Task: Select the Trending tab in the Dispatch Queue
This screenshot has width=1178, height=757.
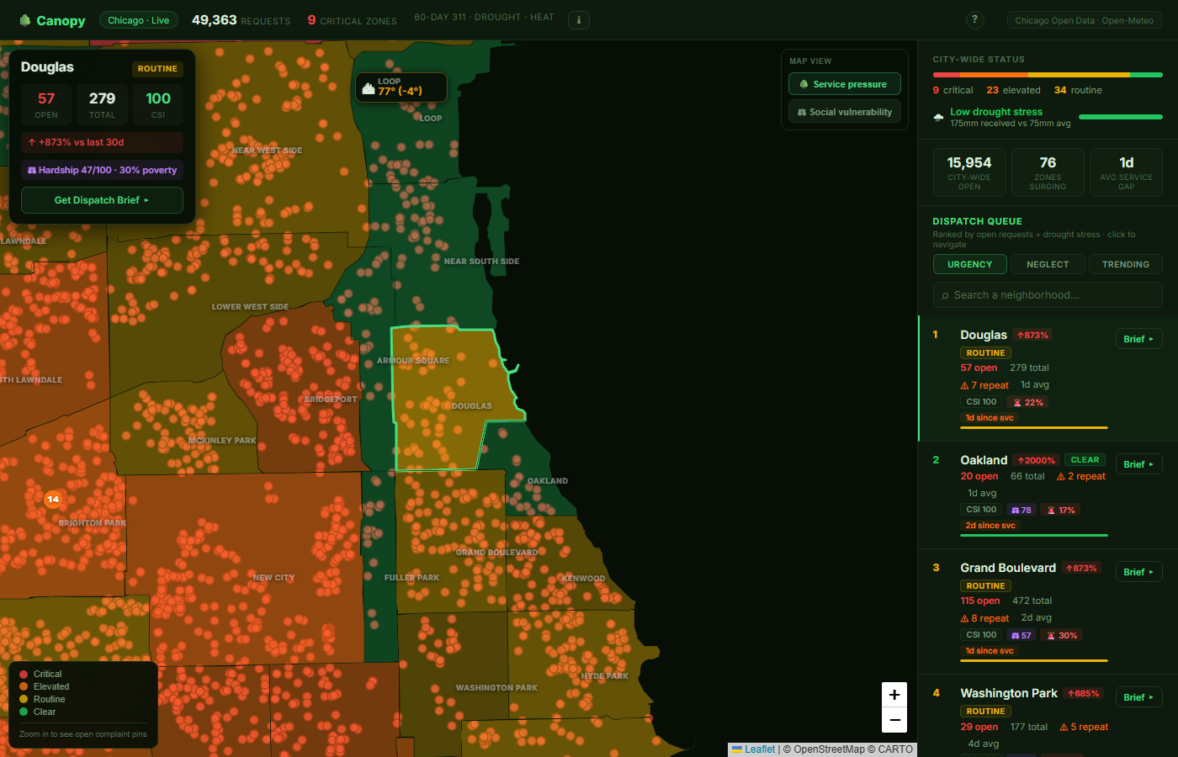Action: pyautogui.click(x=1126, y=264)
